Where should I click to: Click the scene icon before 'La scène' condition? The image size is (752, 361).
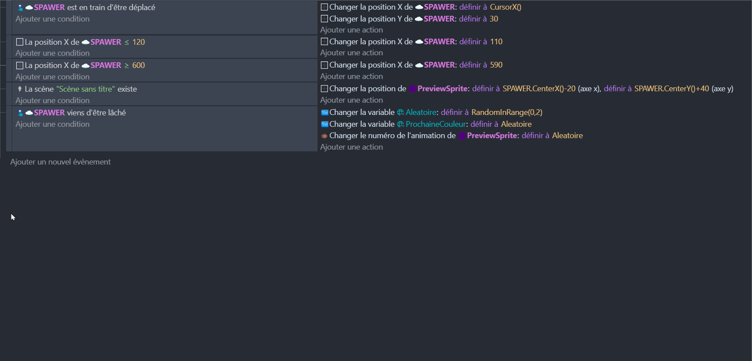point(20,89)
